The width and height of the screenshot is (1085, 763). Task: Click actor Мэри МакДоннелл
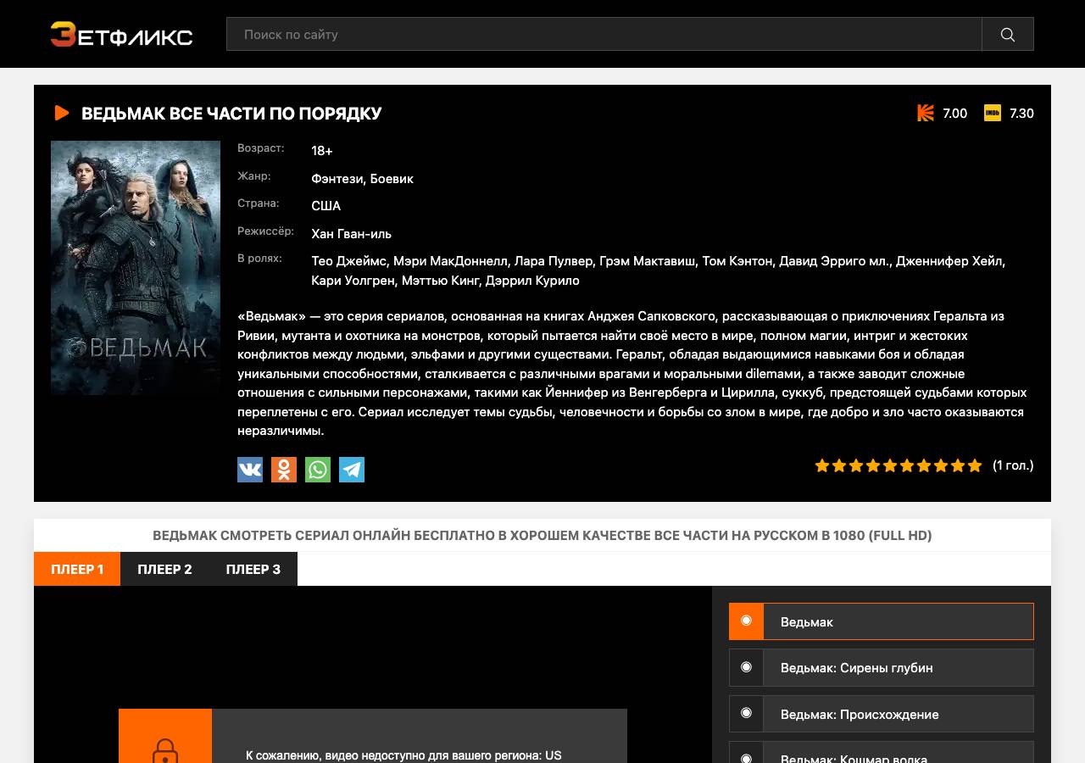point(451,261)
